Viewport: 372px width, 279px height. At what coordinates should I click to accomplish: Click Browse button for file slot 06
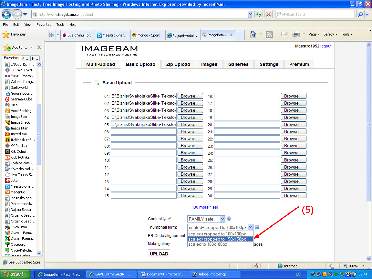tap(190, 132)
